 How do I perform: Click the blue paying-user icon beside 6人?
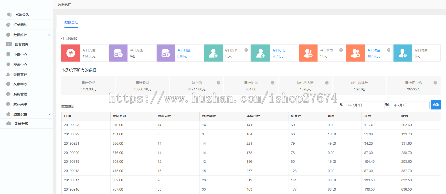[403, 53]
